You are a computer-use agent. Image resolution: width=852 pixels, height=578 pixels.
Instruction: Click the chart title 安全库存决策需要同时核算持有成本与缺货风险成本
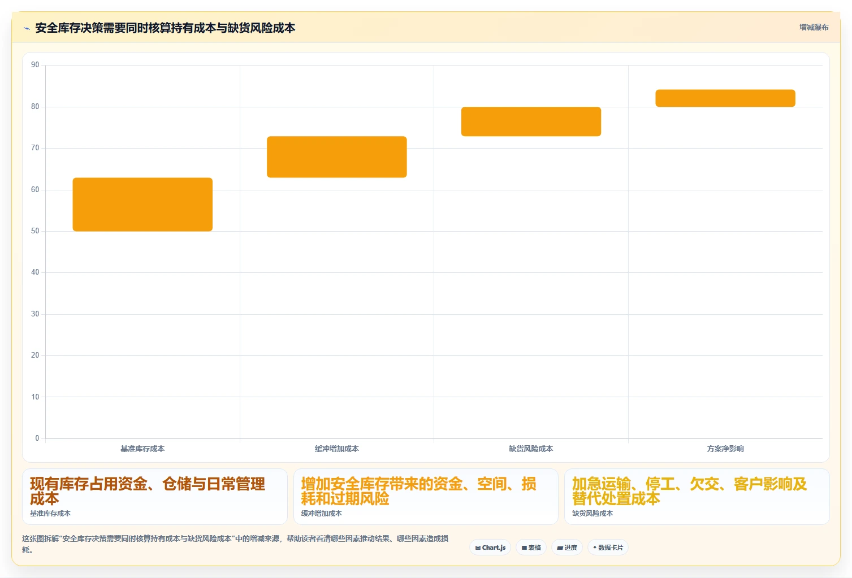[165, 28]
